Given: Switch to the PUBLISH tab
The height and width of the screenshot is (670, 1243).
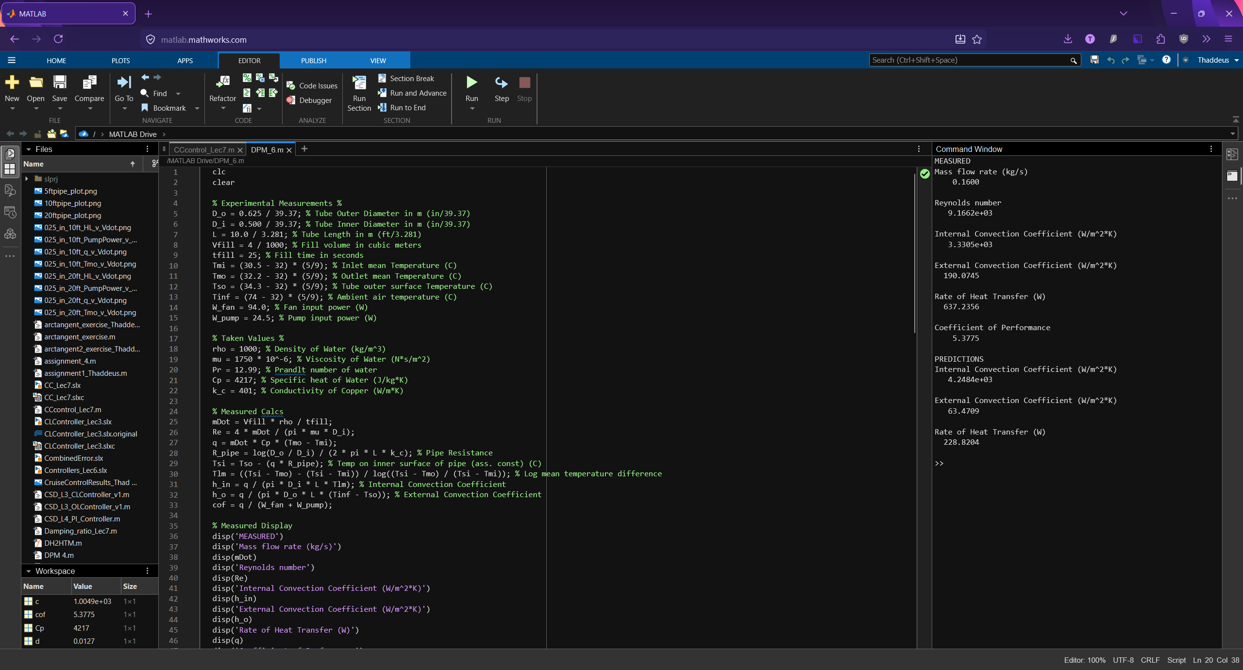Looking at the screenshot, I should [314, 61].
